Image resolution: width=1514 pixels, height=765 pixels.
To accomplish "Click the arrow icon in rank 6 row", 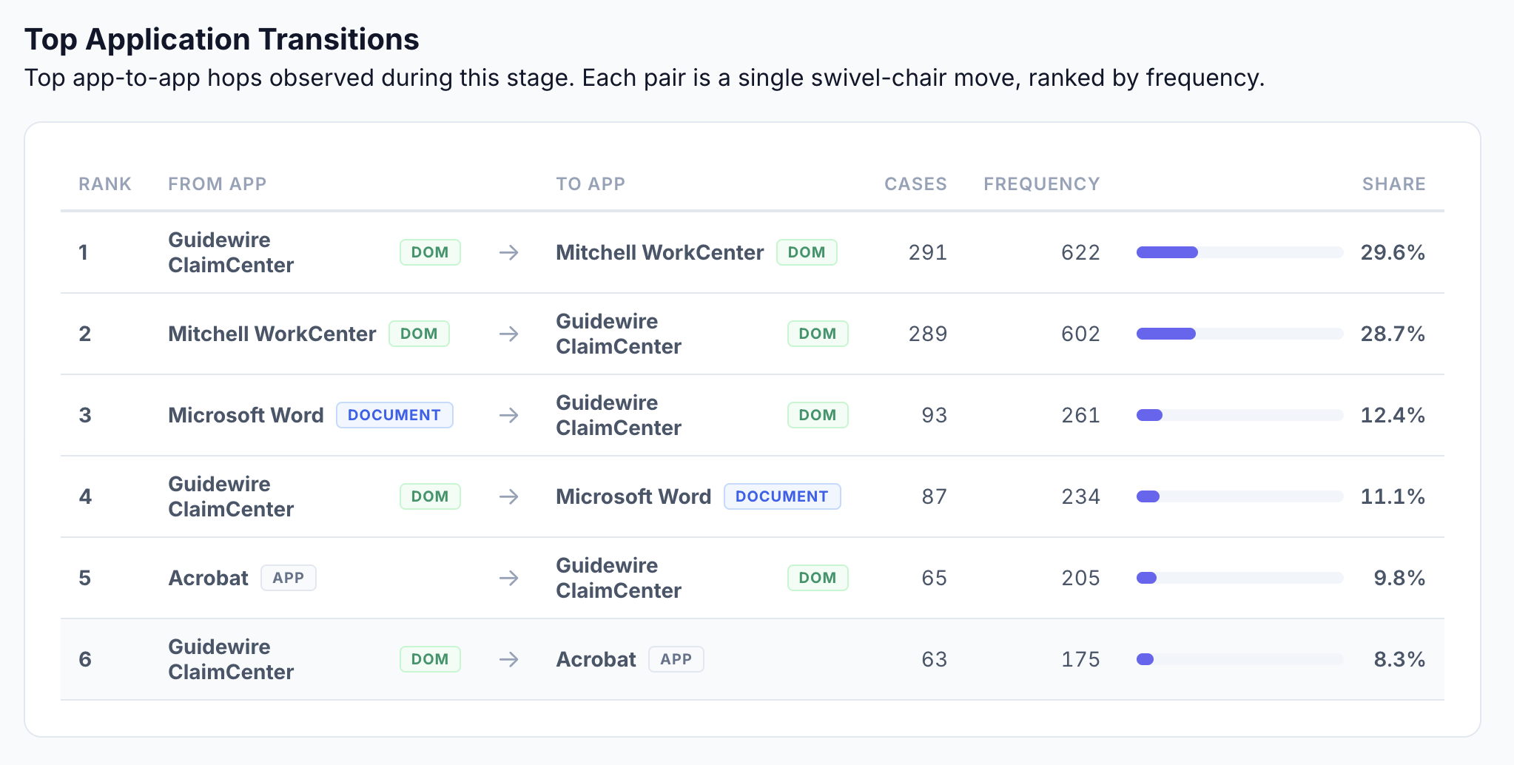I will tap(508, 660).
